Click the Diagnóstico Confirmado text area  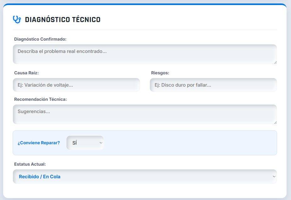[145, 54]
